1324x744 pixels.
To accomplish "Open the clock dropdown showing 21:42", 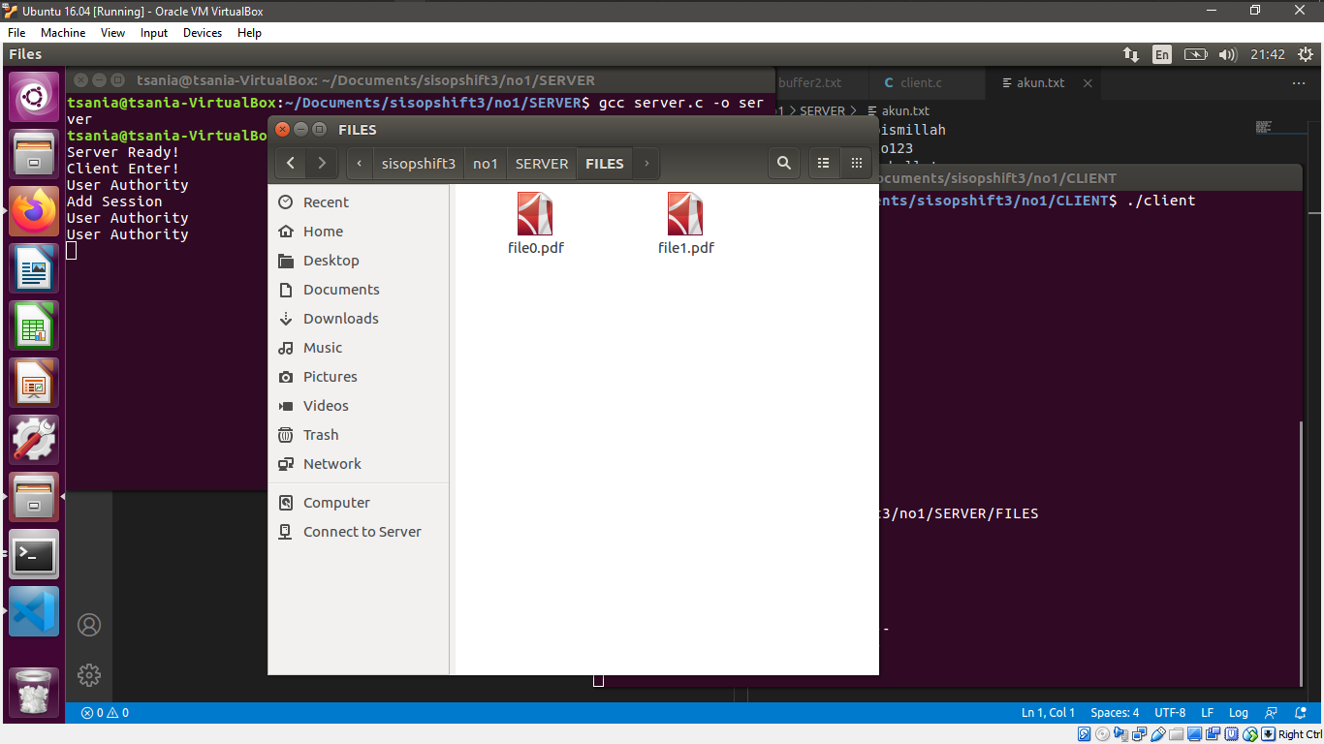I will (x=1267, y=54).
